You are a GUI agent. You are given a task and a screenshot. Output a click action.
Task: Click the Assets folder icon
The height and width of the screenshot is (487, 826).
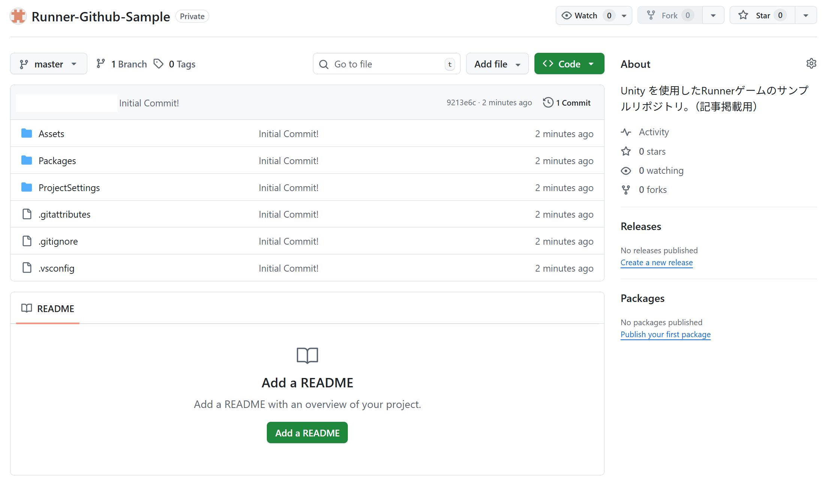[x=27, y=133]
